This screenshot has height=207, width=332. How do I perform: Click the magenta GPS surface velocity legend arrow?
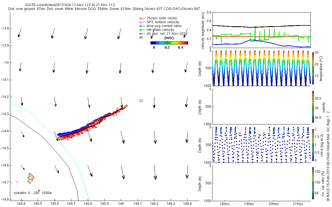(x=142, y=22)
